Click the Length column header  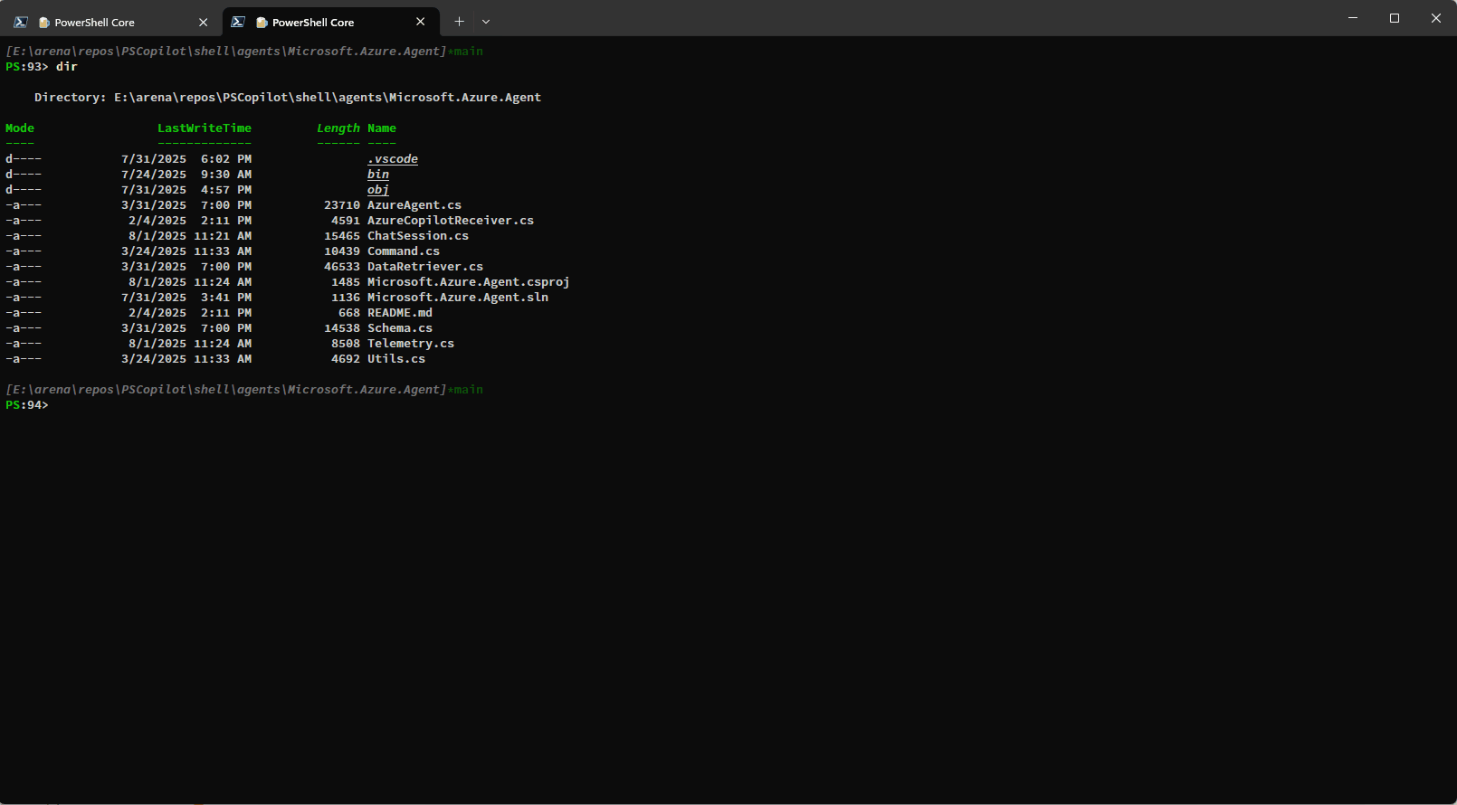[338, 128]
